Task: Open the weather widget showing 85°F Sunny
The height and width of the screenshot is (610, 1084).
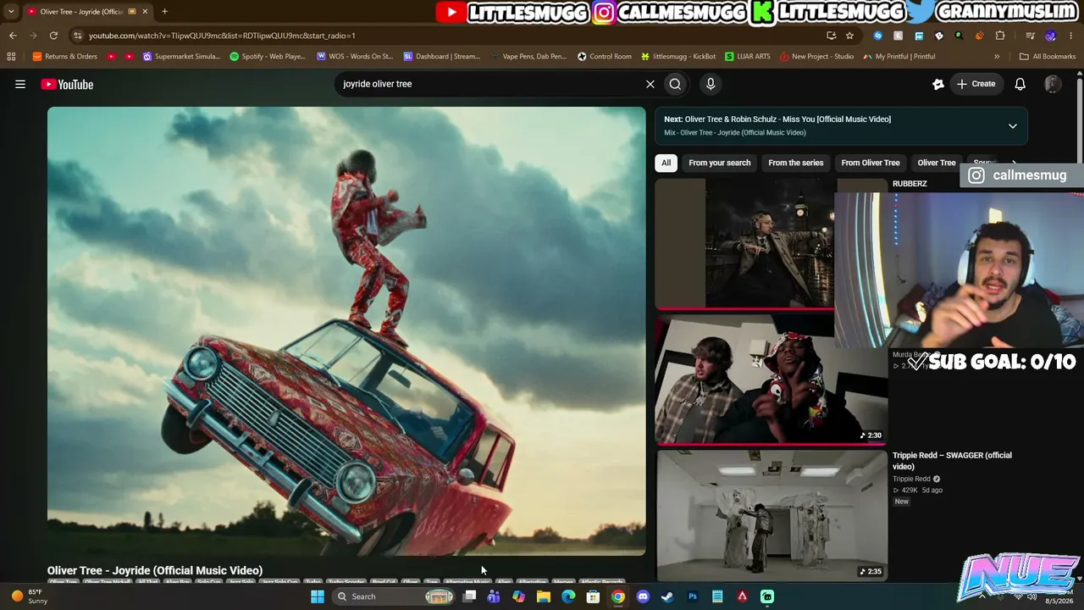Action: coord(29,596)
